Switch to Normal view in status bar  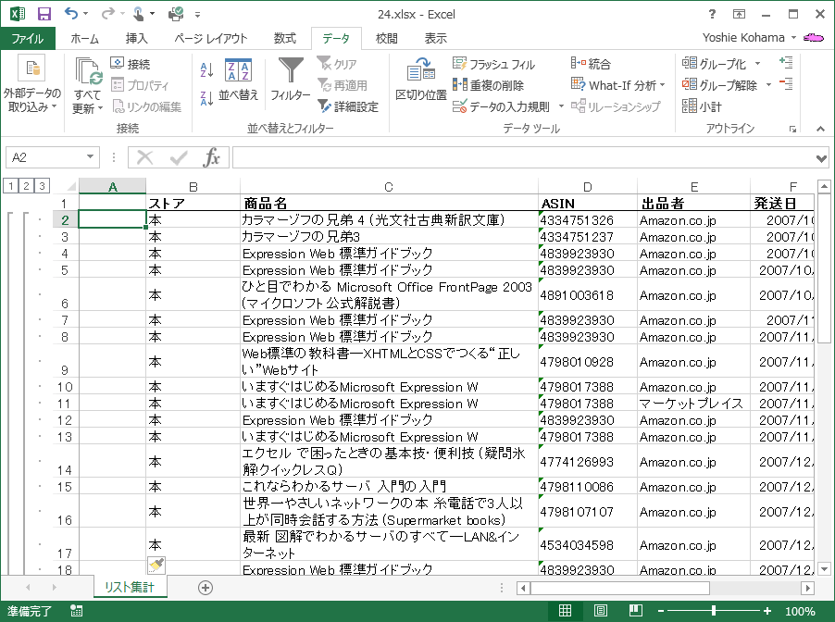click(x=565, y=611)
